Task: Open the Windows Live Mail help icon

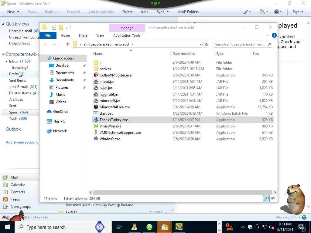Action: (x=276, y=12)
